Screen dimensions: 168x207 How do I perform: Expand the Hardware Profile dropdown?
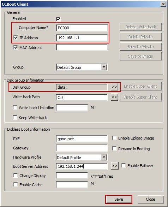point(104,157)
